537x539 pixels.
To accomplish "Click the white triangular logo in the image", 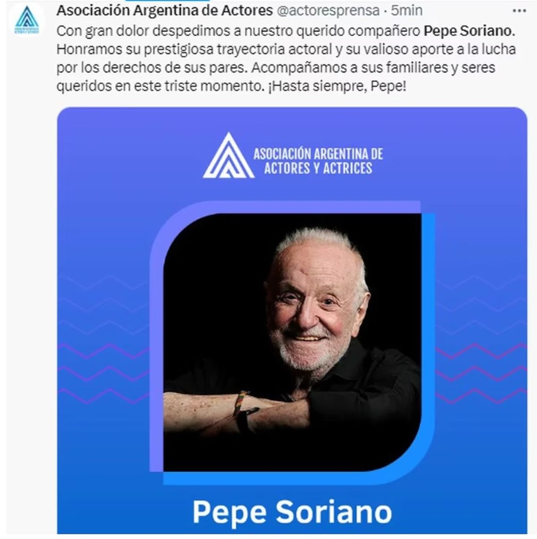I will point(229,155).
